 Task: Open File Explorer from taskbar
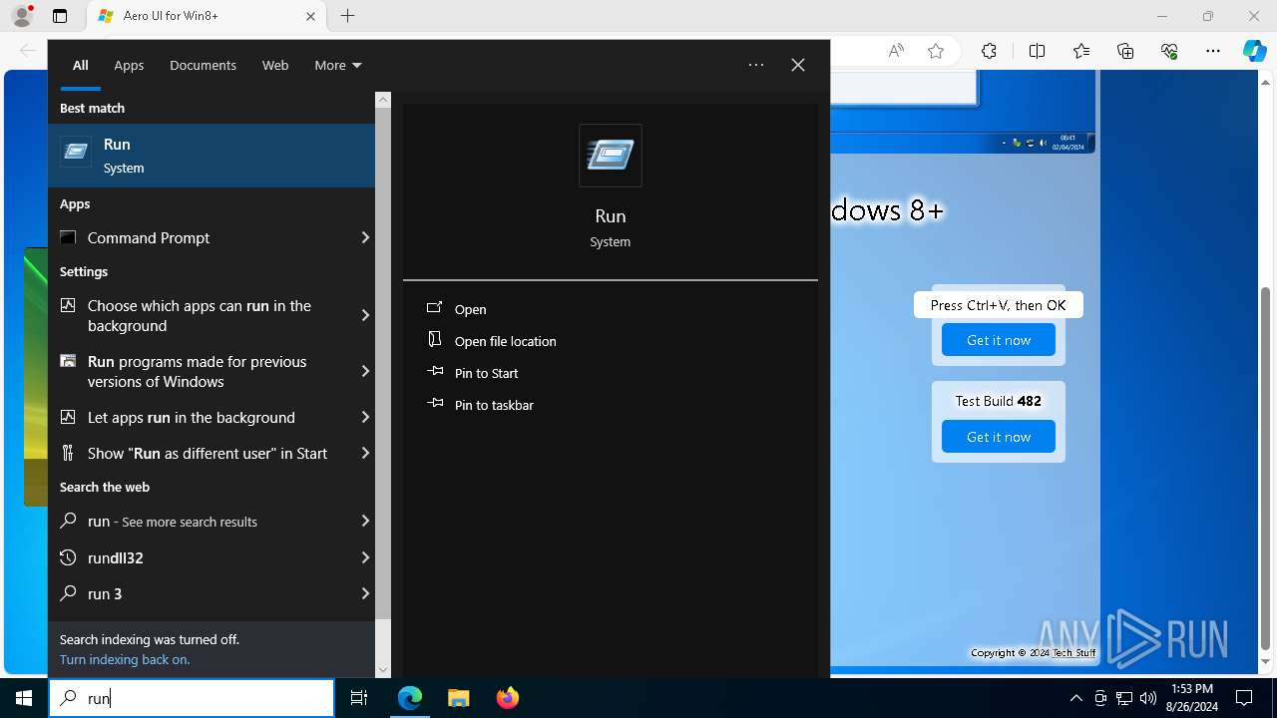458,698
